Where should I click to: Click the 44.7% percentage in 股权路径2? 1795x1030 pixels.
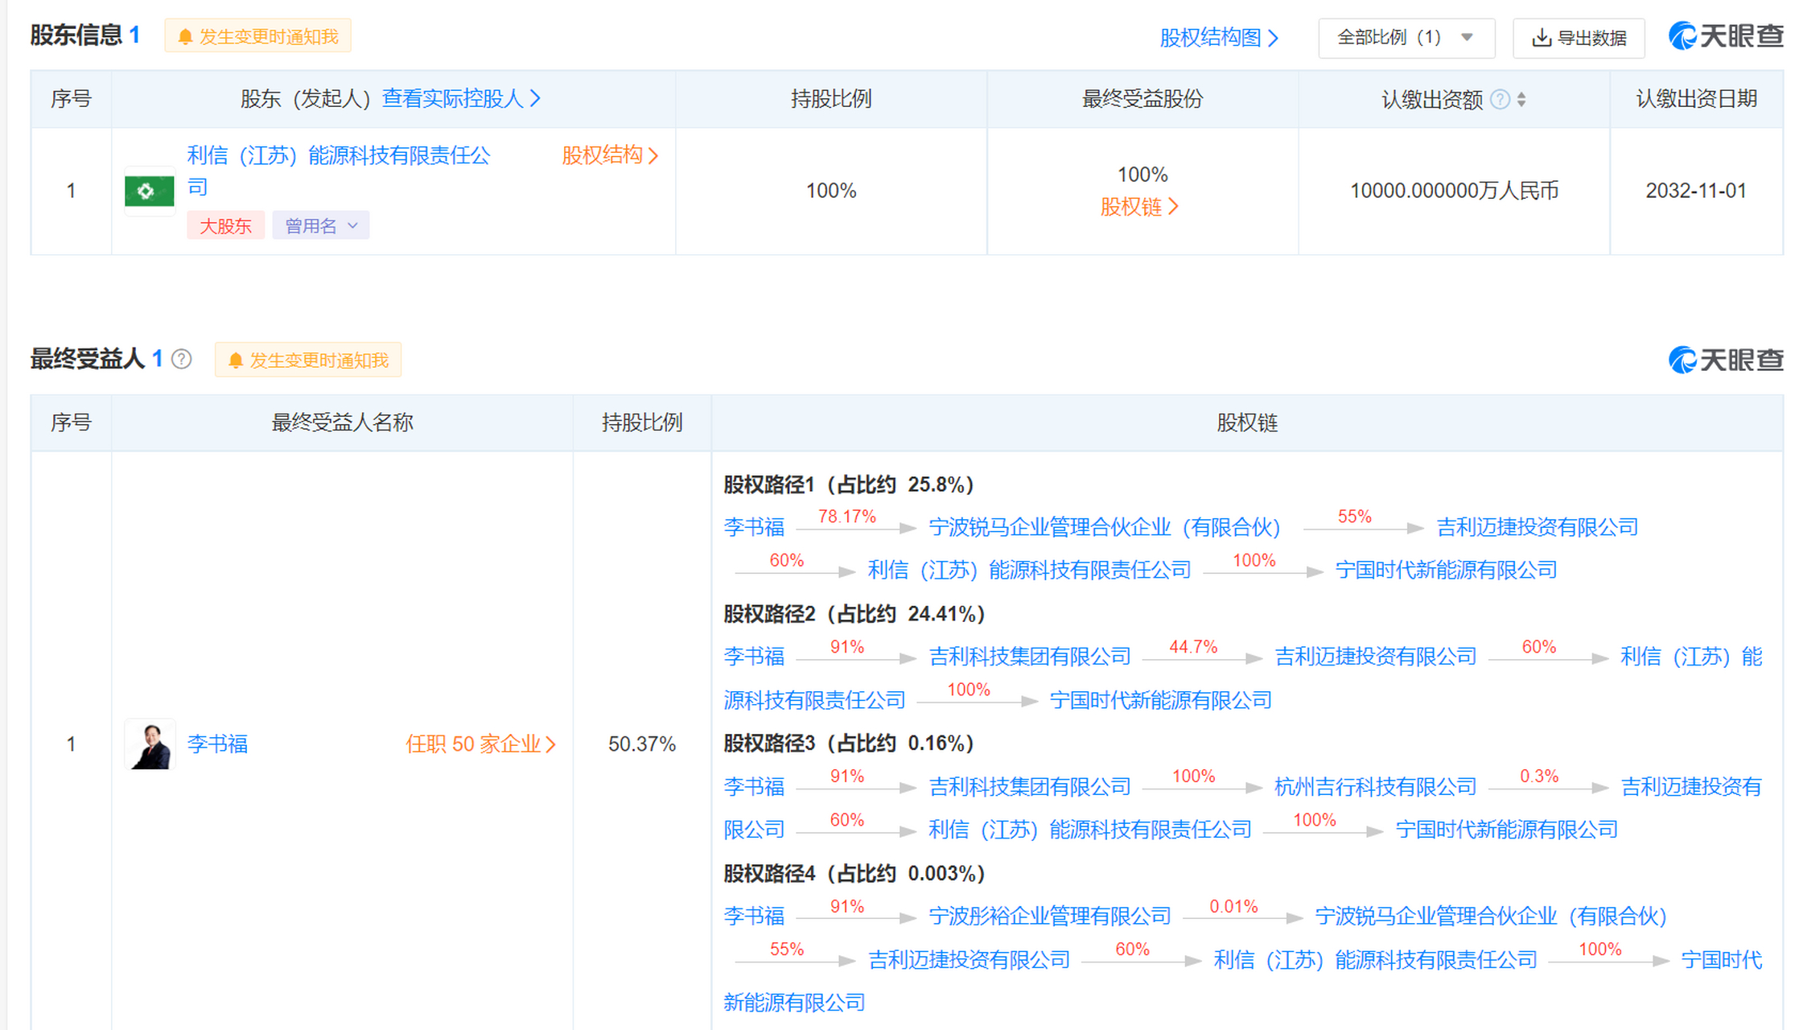pos(1193,647)
